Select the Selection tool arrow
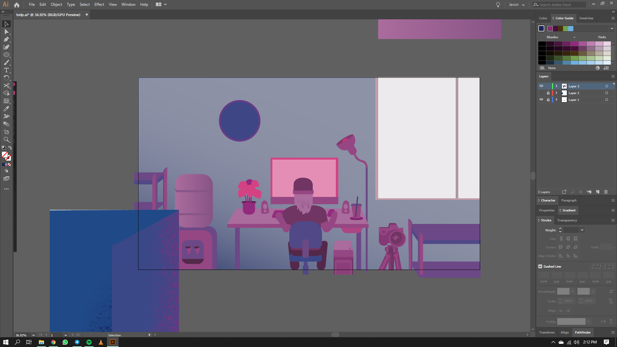The height and width of the screenshot is (347, 617). 6,24
